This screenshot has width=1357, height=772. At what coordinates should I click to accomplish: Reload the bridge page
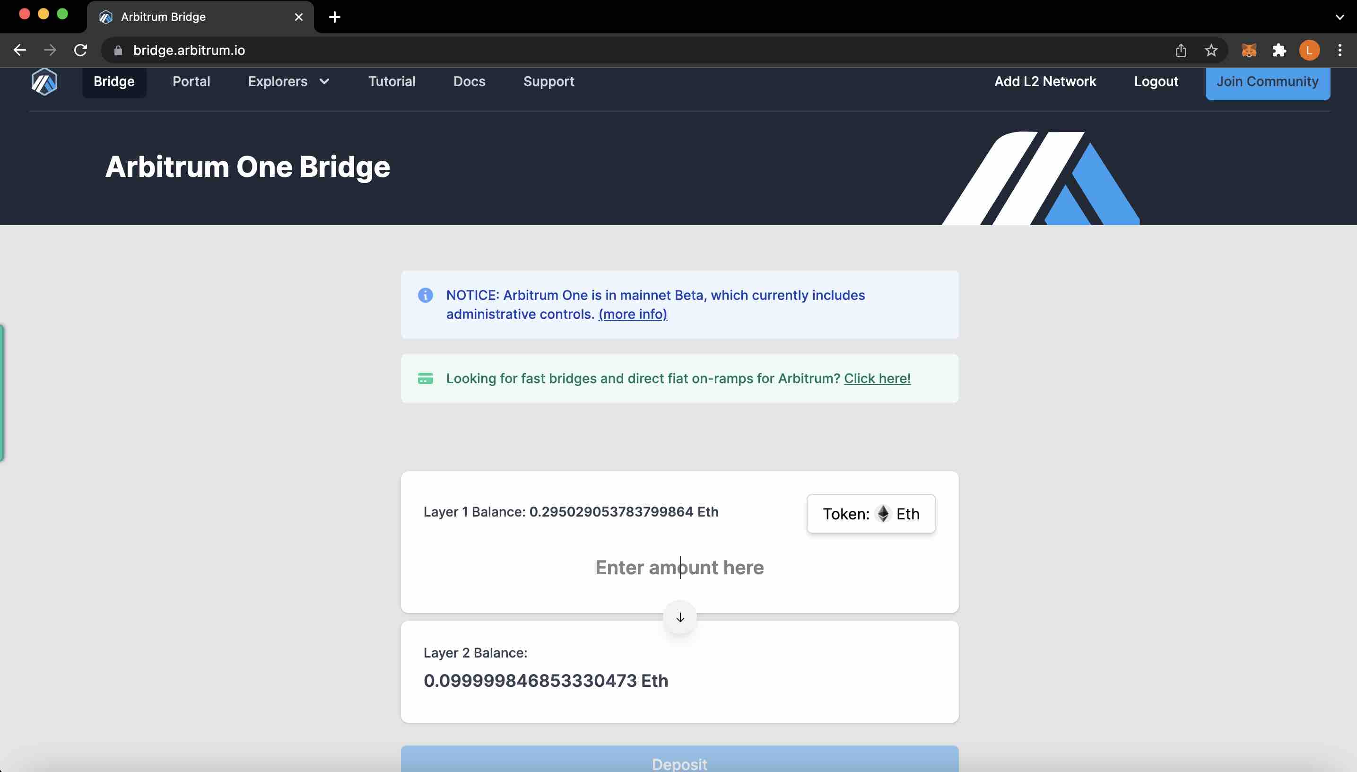pyautogui.click(x=80, y=50)
